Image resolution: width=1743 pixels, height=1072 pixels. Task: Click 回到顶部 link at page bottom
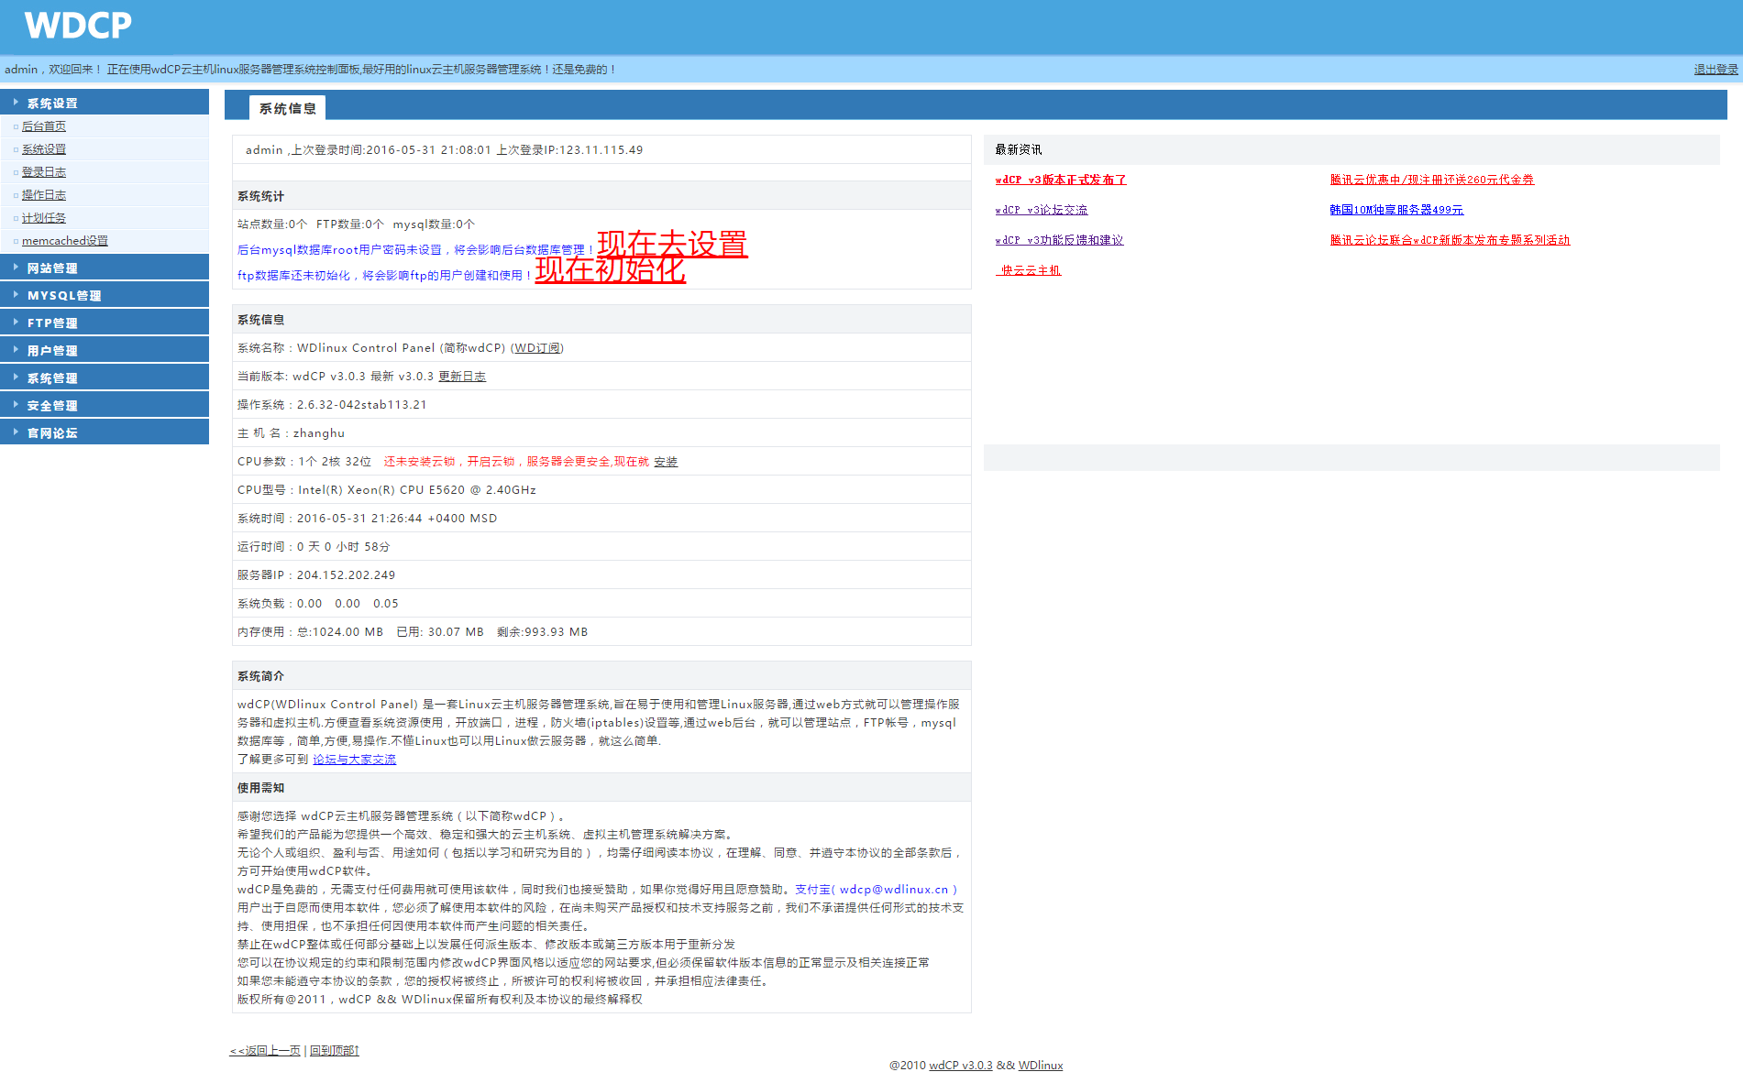point(334,1051)
